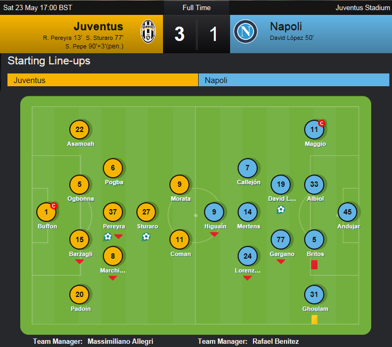
Task: Click the Massimiliano Allegri manager name
Action: pos(120,341)
